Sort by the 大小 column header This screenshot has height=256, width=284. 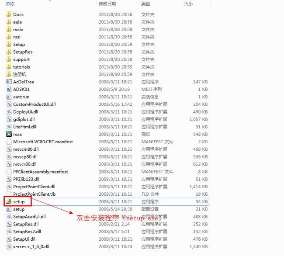(x=188, y=3)
